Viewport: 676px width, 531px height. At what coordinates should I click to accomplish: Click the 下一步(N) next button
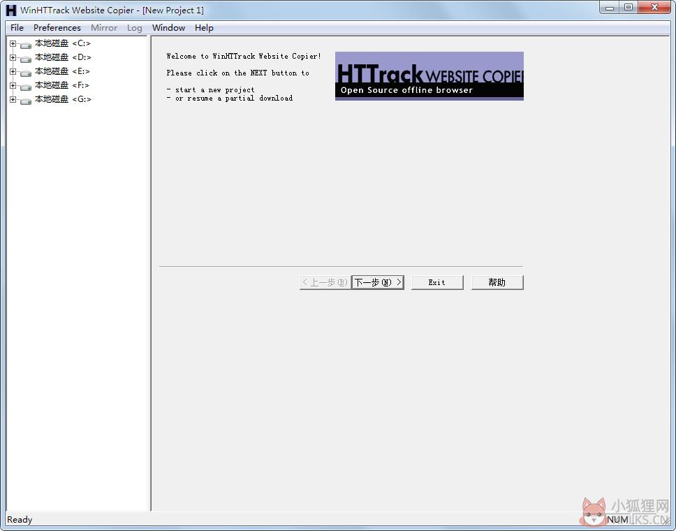(378, 282)
